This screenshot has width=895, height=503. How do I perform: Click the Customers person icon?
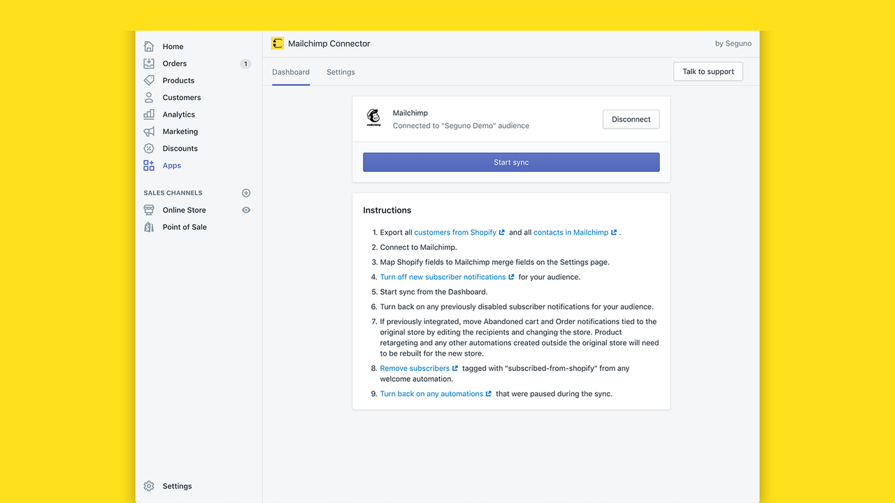(x=149, y=97)
